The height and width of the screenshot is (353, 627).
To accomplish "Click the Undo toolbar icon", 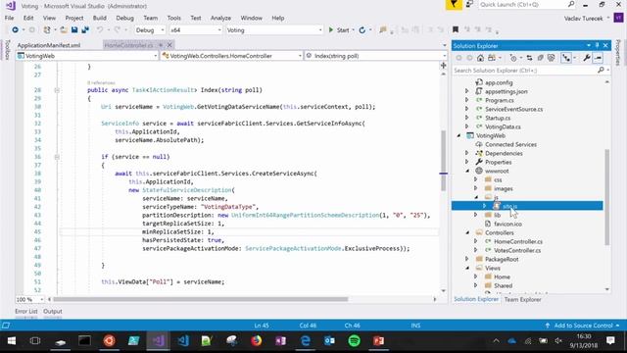I will pyautogui.click(x=100, y=30).
